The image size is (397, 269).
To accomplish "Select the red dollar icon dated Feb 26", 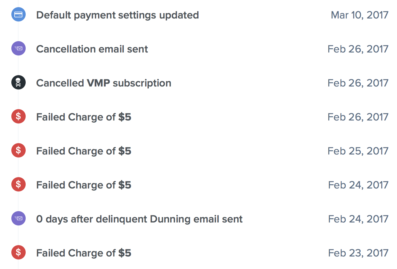I will click(x=19, y=117).
